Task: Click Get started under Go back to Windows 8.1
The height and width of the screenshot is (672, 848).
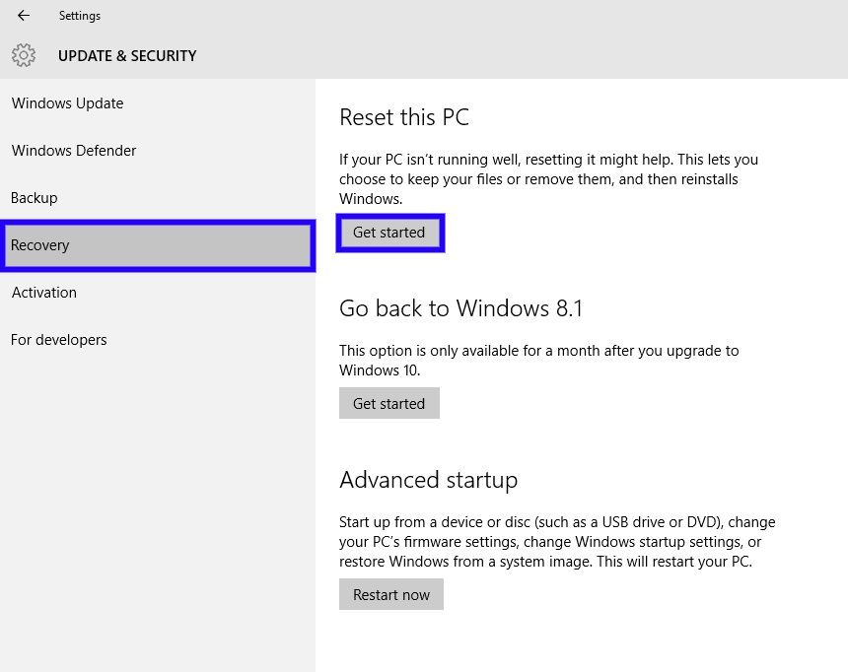Action: 389,403
